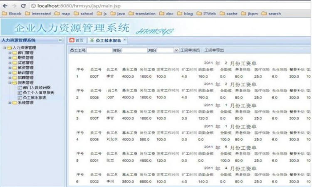The width and height of the screenshot is (312, 187).
Task: Close the 员工薪水报表 tab
Action: tap(124, 40)
